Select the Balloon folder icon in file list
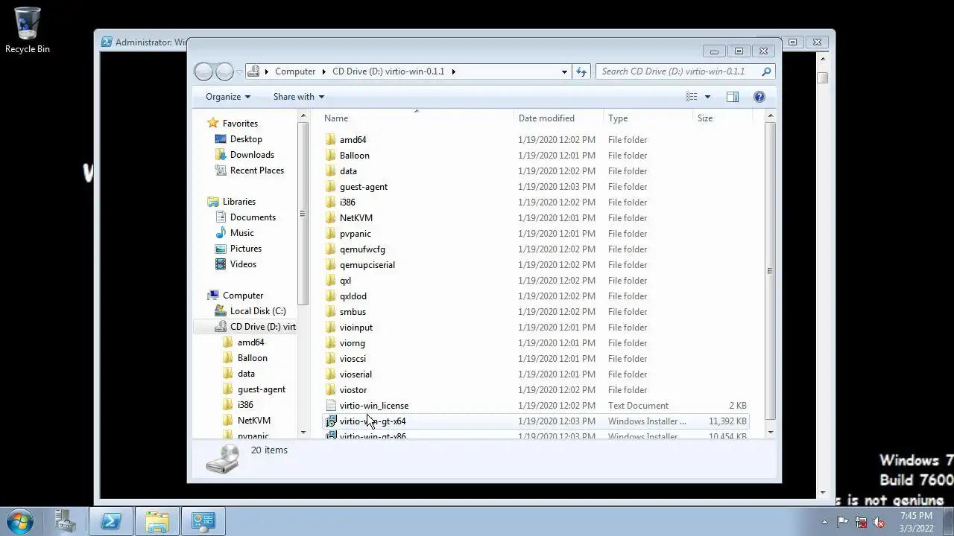Image resolution: width=954 pixels, height=536 pixels. click(x=331, y=156)
